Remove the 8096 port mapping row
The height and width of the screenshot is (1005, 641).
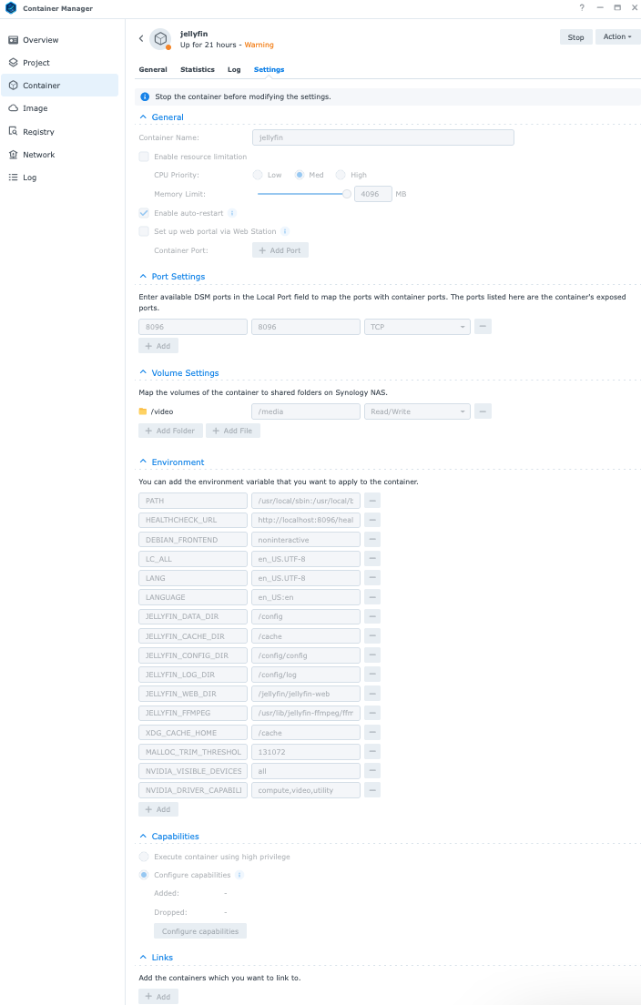(x=483, y=326)
